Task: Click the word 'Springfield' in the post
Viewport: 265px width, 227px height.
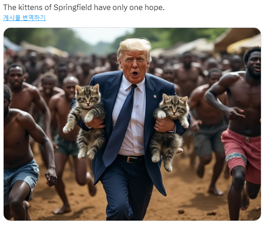Action: coord(73,7)
